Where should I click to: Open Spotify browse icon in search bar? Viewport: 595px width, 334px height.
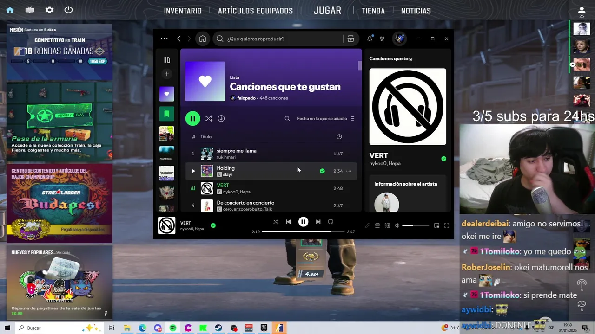(350, 39)
